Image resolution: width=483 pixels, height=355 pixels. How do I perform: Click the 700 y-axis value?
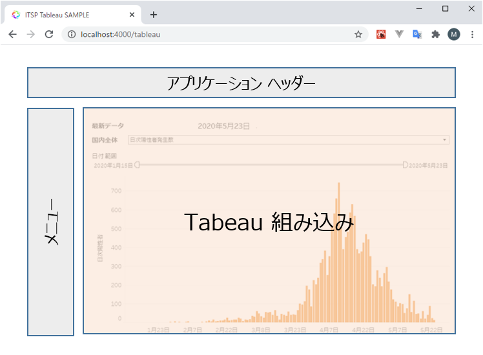tap(116, 191)
